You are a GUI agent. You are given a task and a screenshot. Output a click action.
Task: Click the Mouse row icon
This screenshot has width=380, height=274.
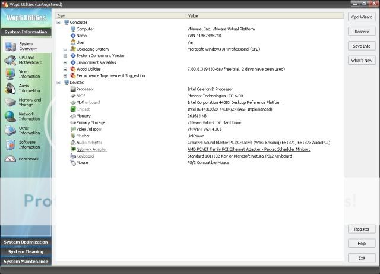[73, 163]
